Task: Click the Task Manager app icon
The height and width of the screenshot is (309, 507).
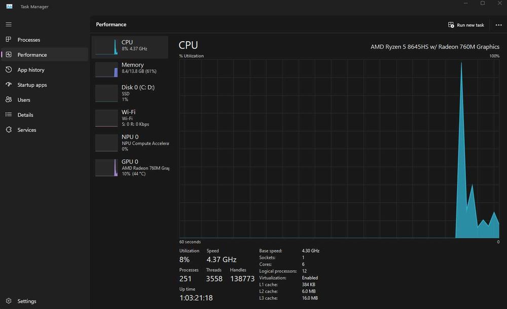Action: [9, 7]
